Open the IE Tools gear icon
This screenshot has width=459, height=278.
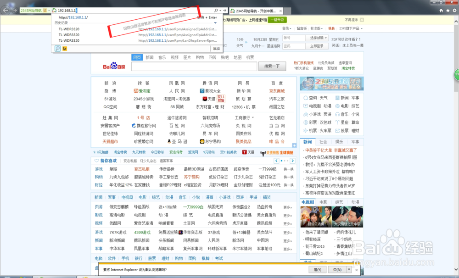tap(454, 11)
